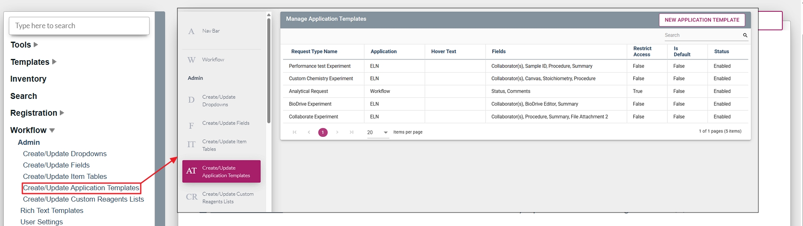Click the search magnifier icon in templates panel
This screenshot has width=803, height=226.
click(x=745, y=35)
